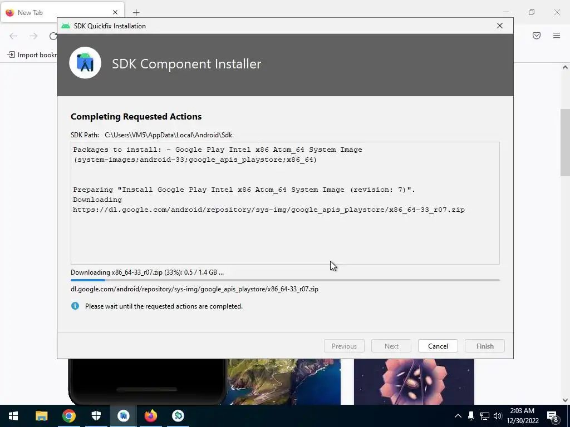Click the Firefox page scrollbar thumb

click(565, 143)
